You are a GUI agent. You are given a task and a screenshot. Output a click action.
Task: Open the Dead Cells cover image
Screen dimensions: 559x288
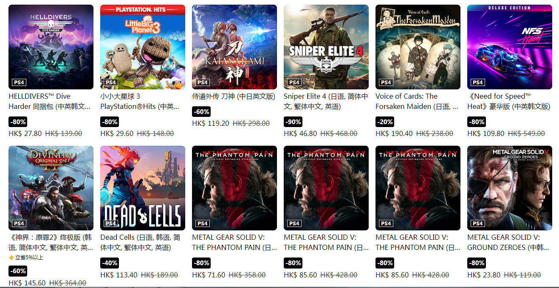(x=143, y=188)
